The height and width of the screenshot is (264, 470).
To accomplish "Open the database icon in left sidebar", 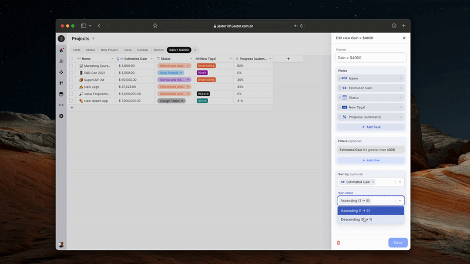I will tap(62, 94).
